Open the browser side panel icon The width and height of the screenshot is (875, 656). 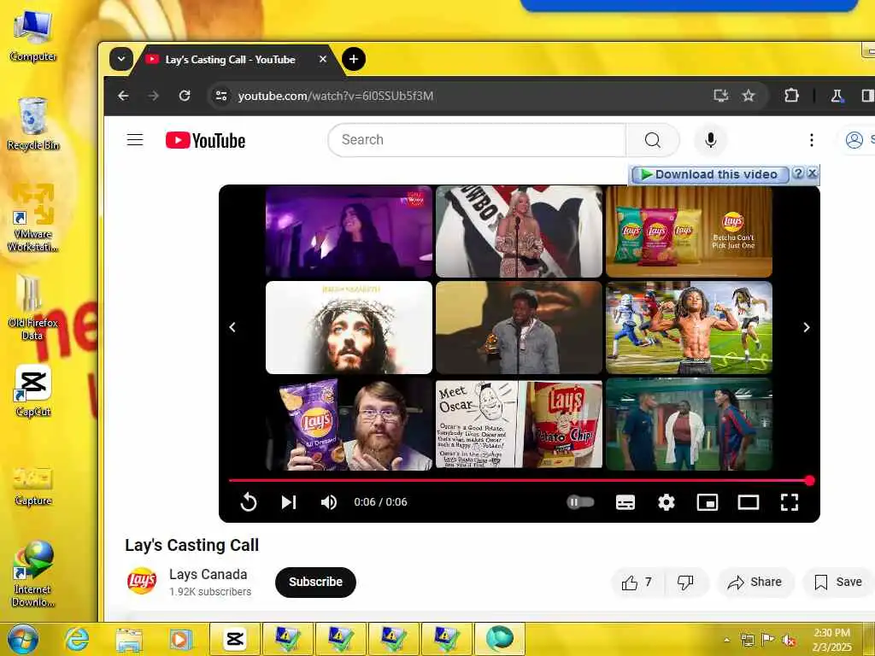pyautogui.click(x=867, y=96)
